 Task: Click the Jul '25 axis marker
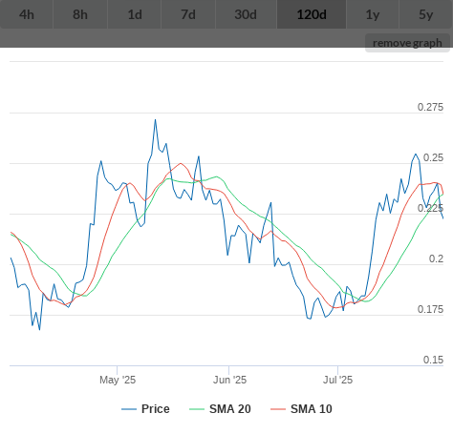(x=338, y=380)
